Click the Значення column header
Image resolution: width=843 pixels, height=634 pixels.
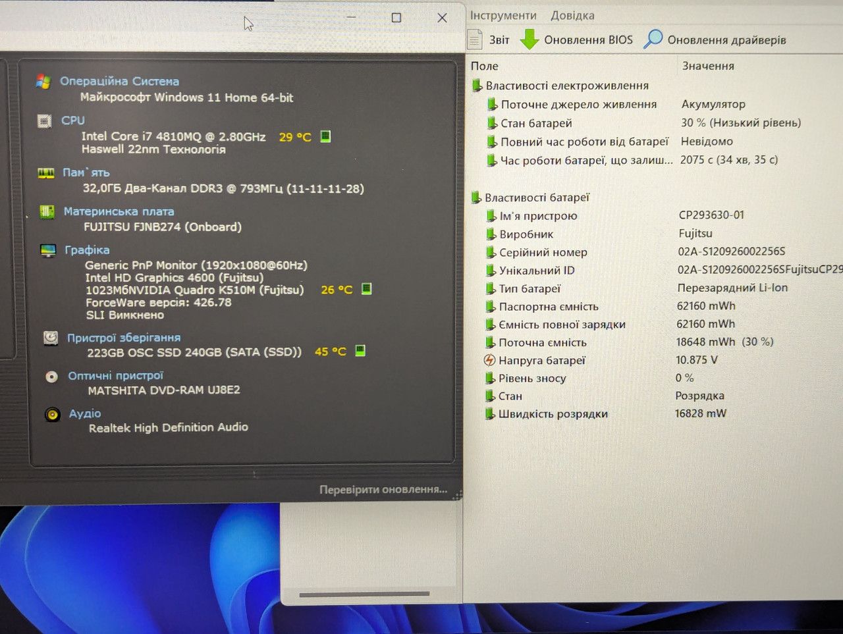pyautogui.click(x=708, y=66)
